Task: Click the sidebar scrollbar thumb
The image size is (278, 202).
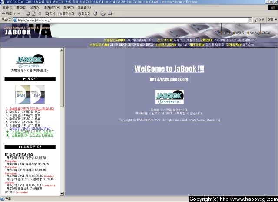Action: (62, 79)
